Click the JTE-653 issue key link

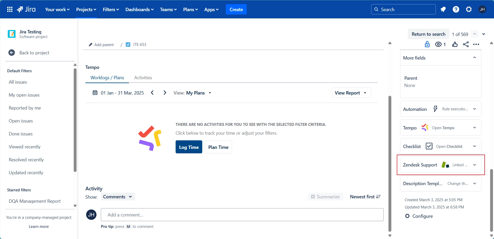[139, 45]
